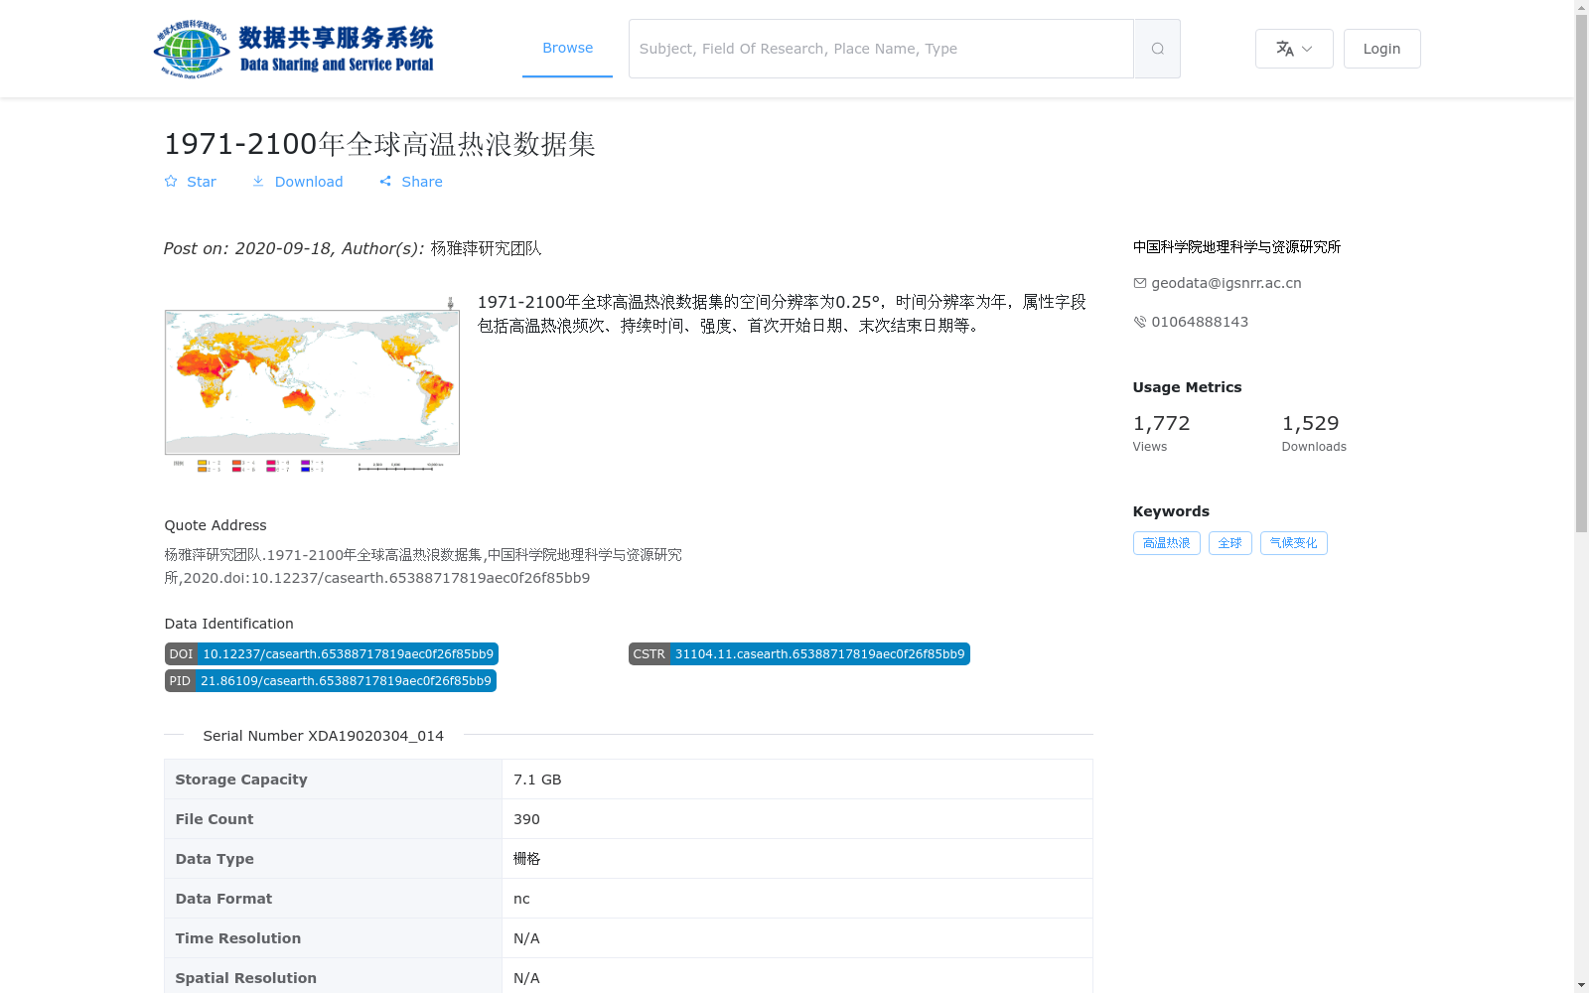The image size is (1589, 993).
Task: Open the Browse tab
Action: click(x=567, y=48)
